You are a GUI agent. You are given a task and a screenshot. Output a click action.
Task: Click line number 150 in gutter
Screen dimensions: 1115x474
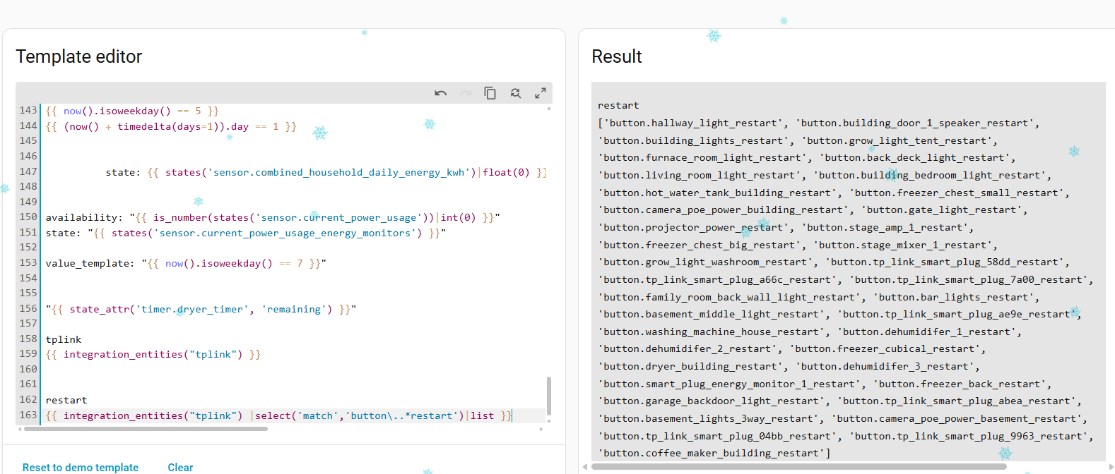[28, 217]
